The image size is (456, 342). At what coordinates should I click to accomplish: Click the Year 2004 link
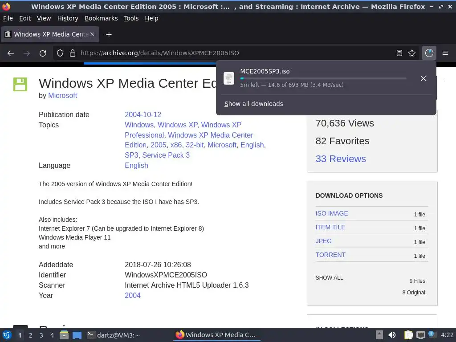tap(133, 296)
